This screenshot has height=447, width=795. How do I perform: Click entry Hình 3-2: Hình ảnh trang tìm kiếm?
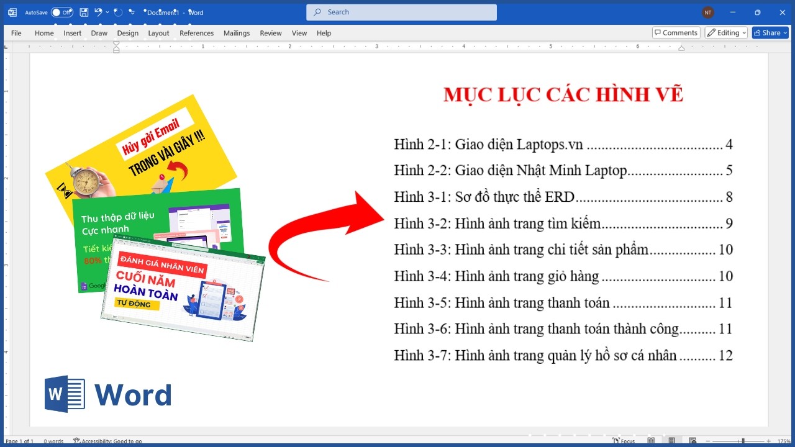pyautogui.click(x=563, y=223)
